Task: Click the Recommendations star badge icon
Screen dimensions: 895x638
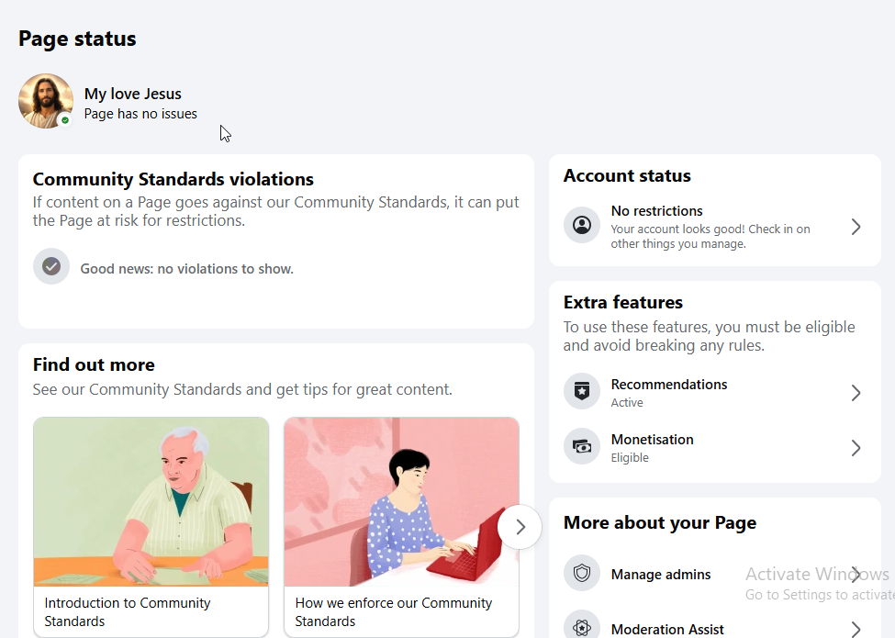Action: click(x=582, y=391)
